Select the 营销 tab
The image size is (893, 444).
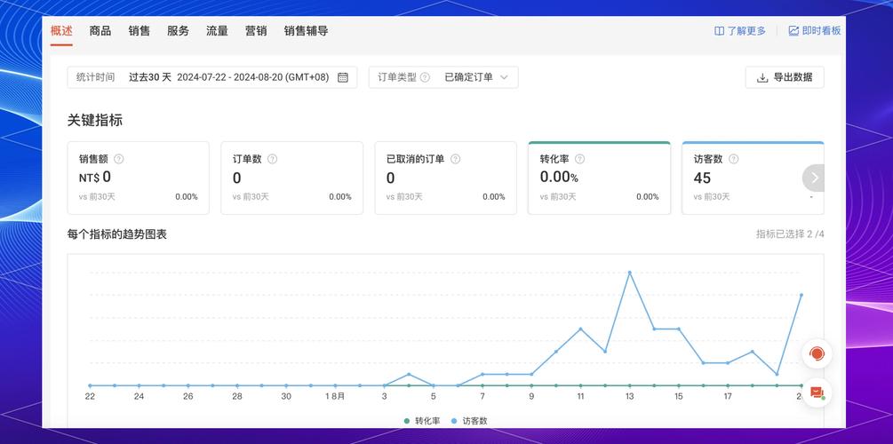click(256, 31)
